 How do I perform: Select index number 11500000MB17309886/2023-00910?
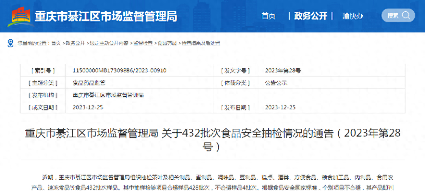120,70
